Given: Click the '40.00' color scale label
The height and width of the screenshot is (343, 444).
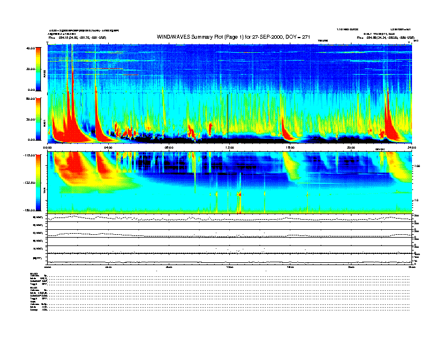Looking at the screenshot, I should click(x=30, y=48).
